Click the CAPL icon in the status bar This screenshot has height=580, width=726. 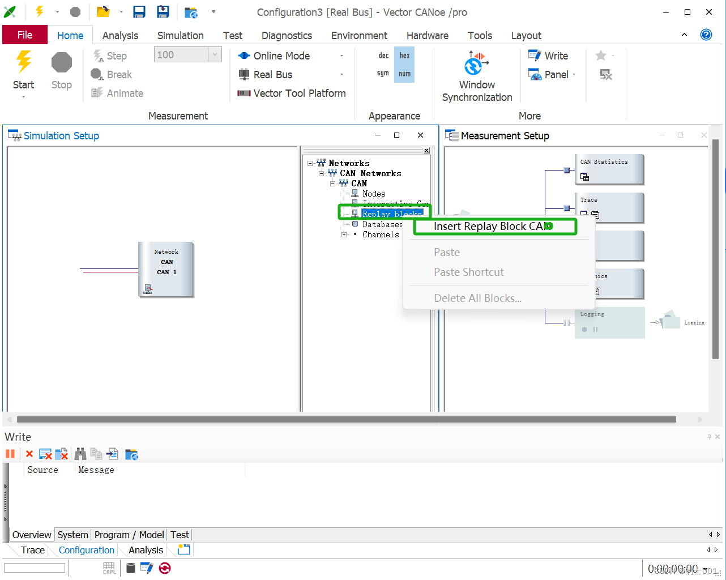tap(109, 568)
